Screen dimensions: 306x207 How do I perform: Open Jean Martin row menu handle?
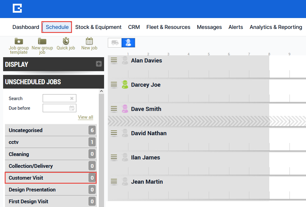tap(114, 181)
